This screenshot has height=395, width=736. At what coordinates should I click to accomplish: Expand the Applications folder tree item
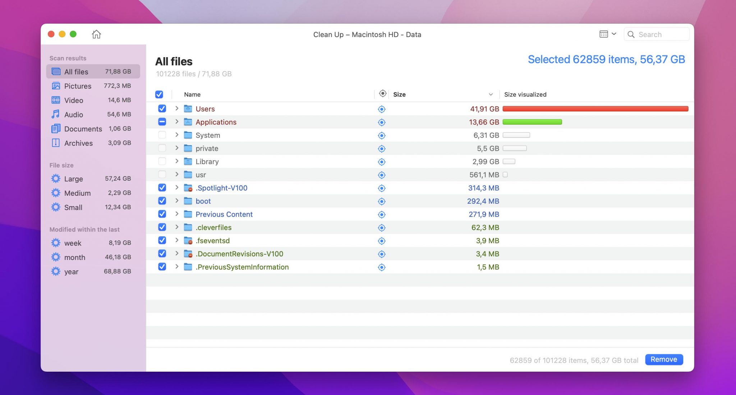coord(176,122)
